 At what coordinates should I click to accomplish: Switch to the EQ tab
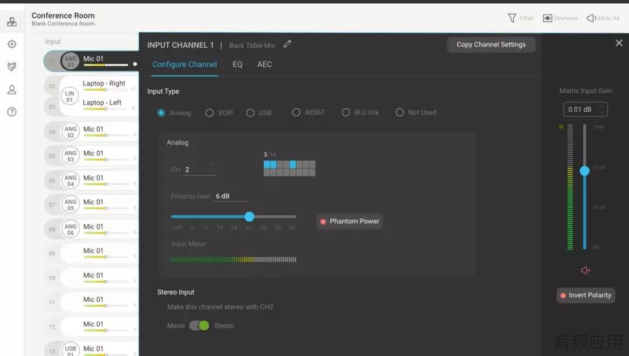pyautogui.click(x=238, y=65)
